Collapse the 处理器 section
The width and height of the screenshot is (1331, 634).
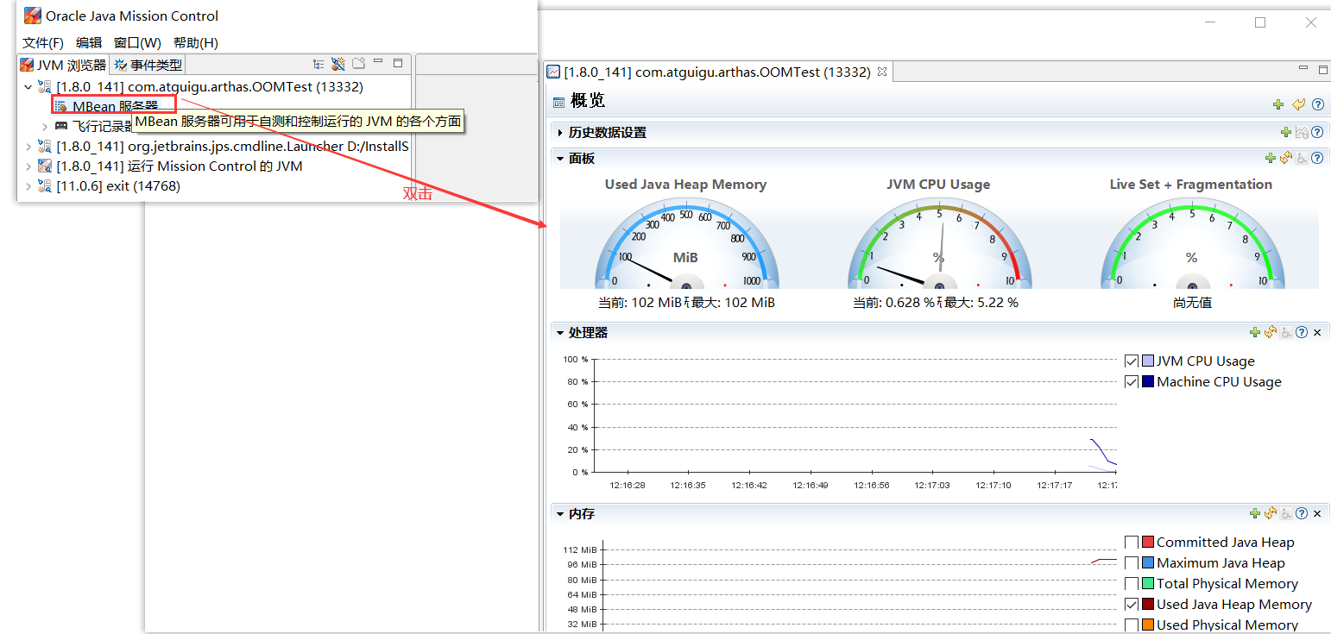coord(560,333)
